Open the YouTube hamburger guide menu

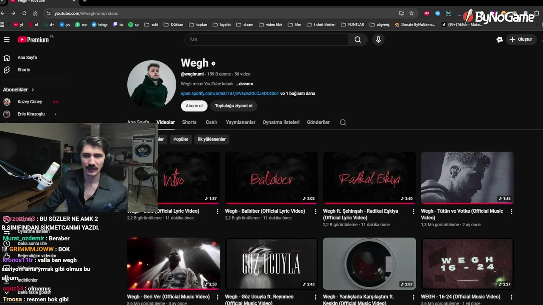[x=7, y=39]
